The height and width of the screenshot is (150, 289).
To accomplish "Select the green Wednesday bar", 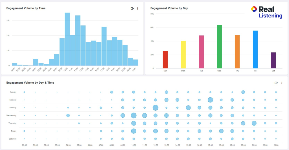I will pyautogui.click(x=219, y=46).
